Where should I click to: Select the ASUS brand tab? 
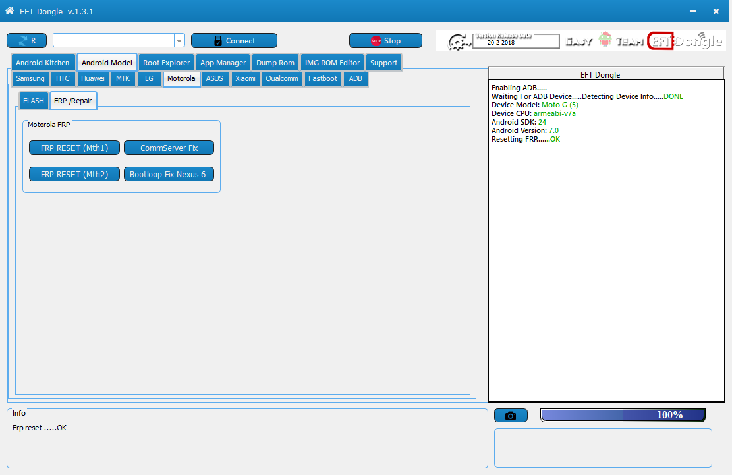pyautogui.click(x=215, y=78)
